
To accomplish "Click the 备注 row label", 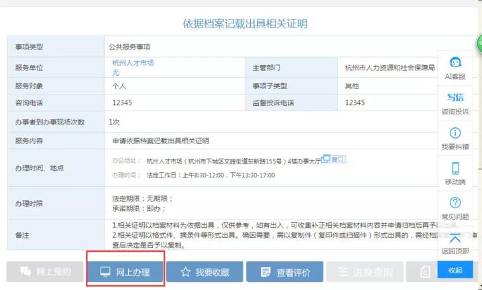I will click(x=22, y=235).
